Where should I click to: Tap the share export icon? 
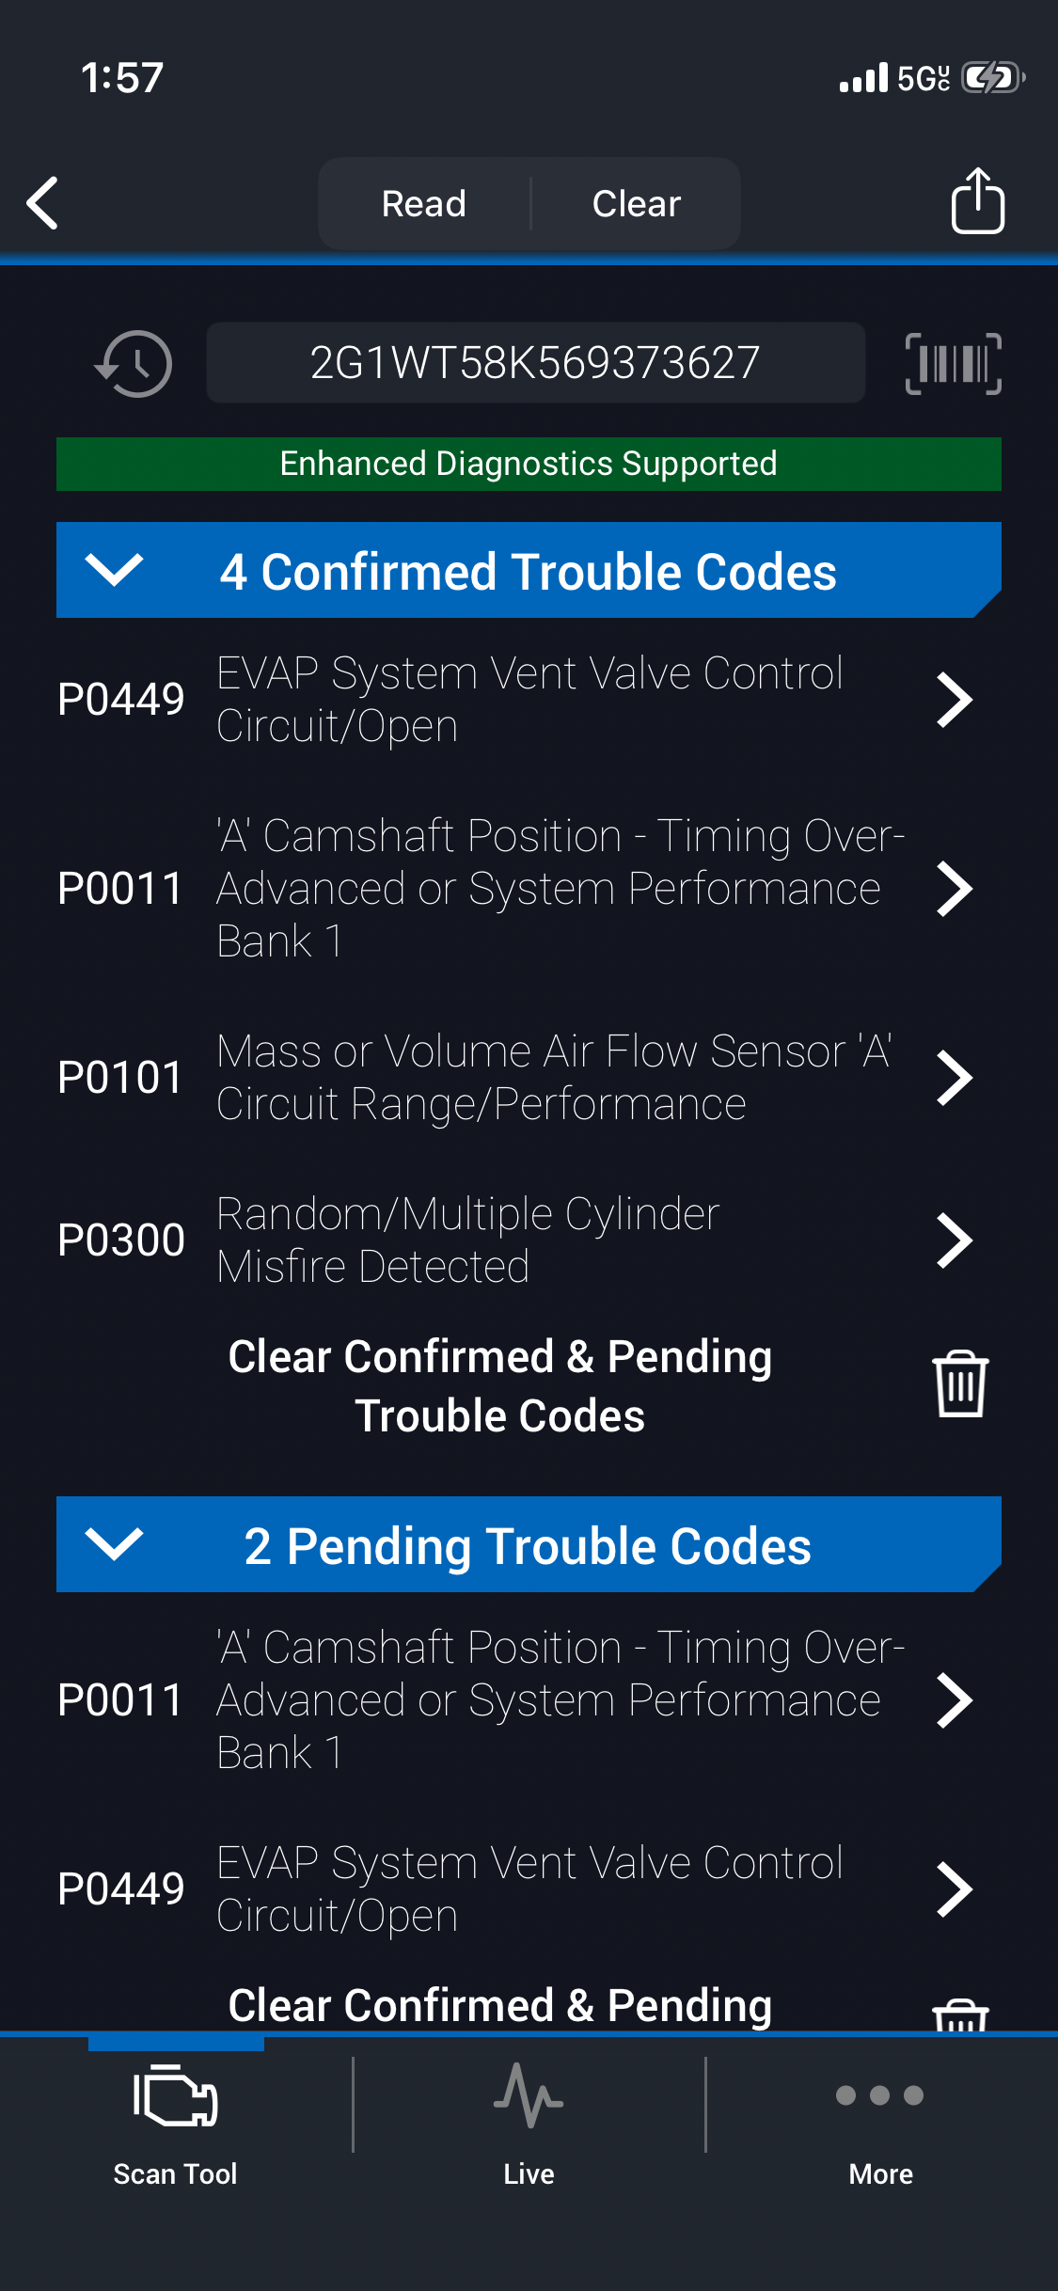pos(977,201)
